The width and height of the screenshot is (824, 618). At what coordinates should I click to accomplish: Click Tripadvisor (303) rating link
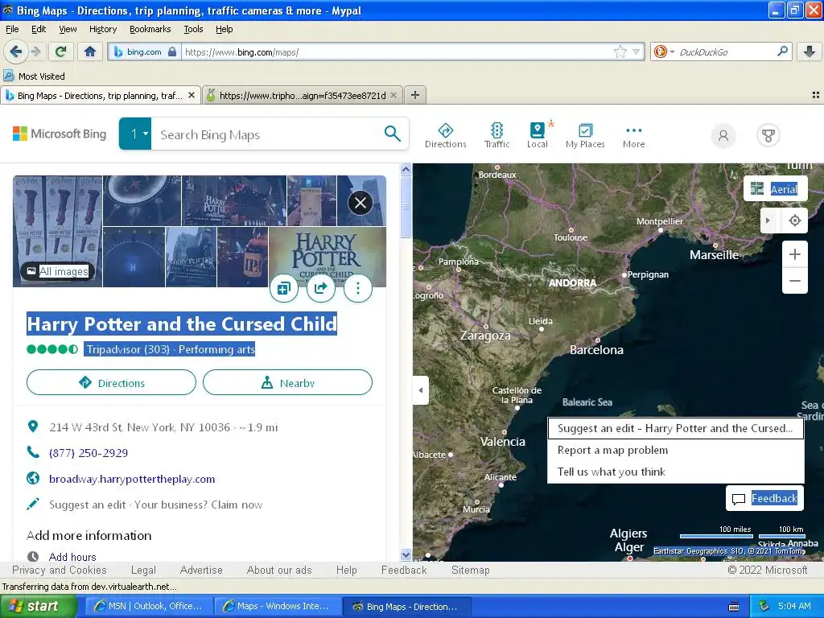[128, 349]
